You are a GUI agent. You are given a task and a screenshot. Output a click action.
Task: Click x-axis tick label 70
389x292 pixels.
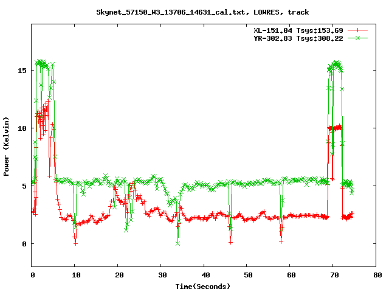[x=335, y=275]
